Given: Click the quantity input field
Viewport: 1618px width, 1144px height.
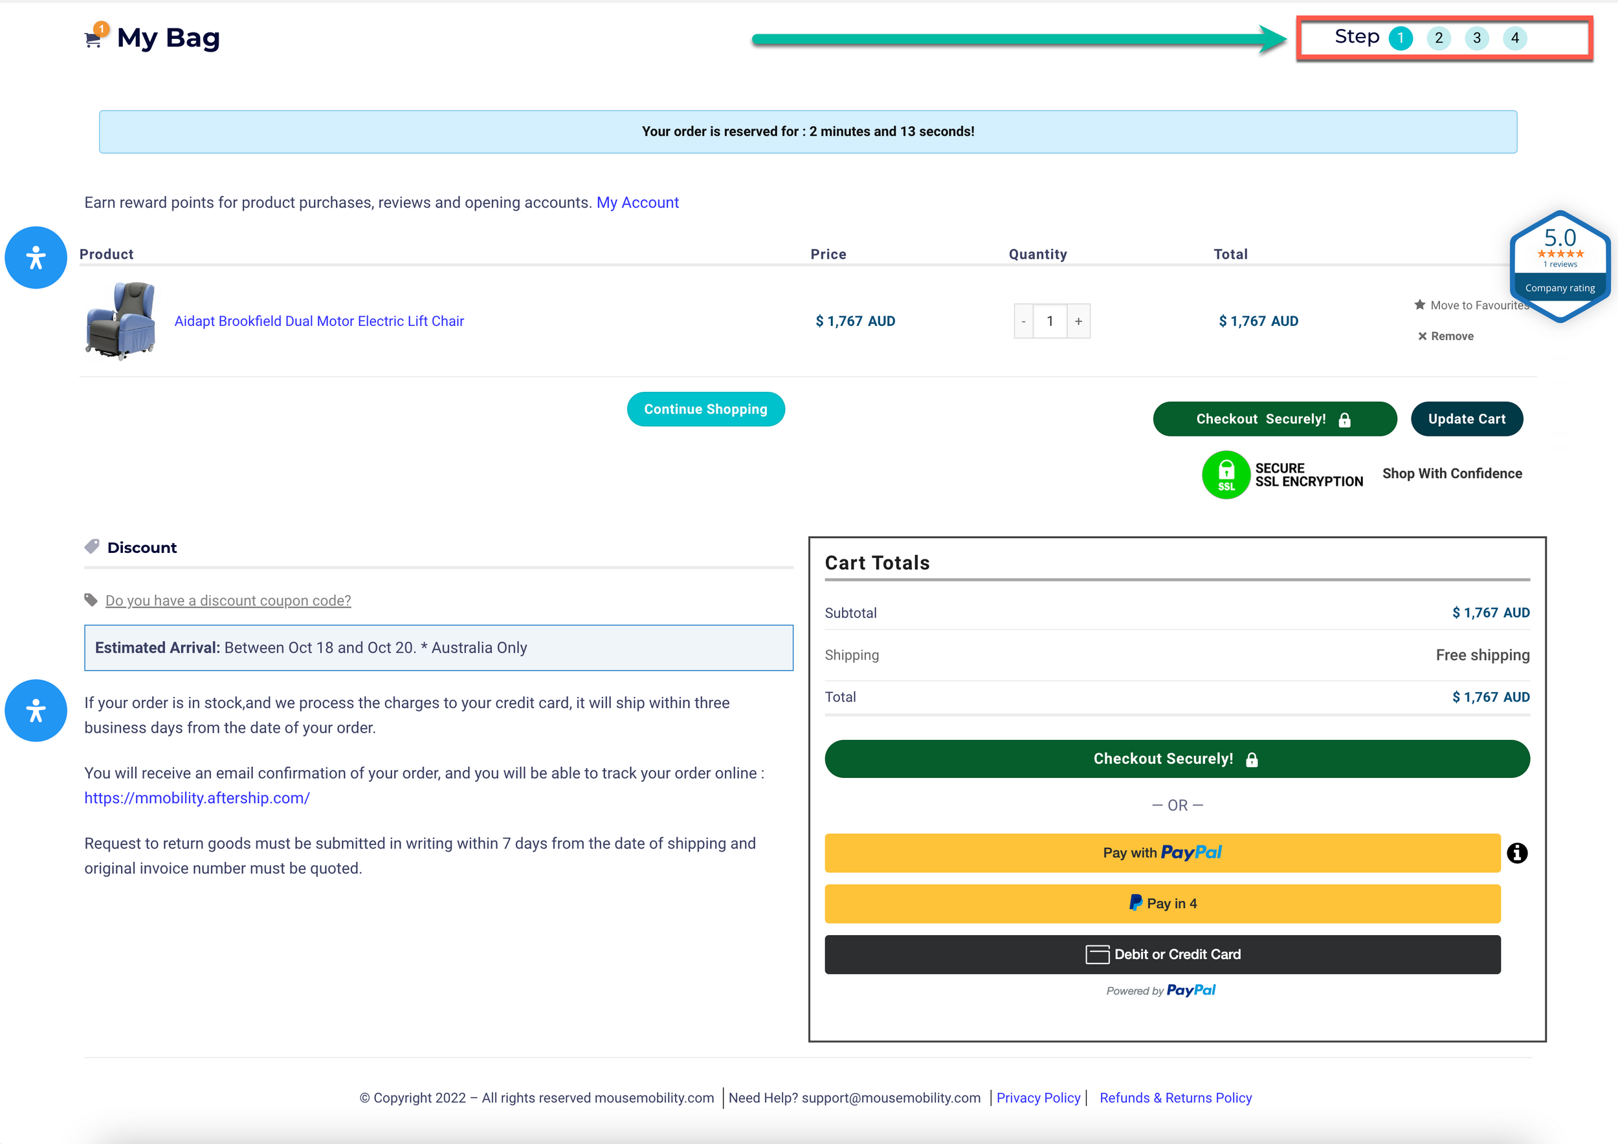Looking at the screenshot, I should (x=1050, y=321).
